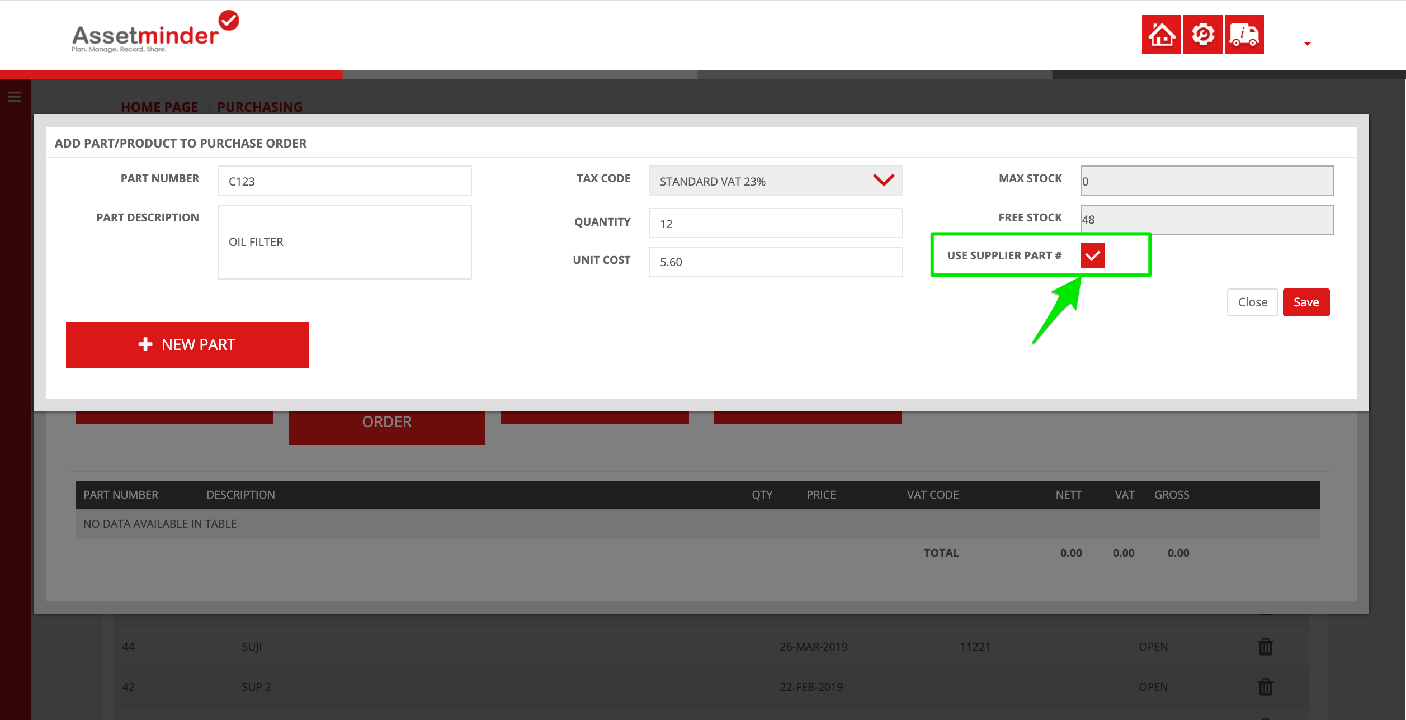Viewport: 1406px width, 720px height.
Task: Click the Assetminder logo
Action: 155,32
